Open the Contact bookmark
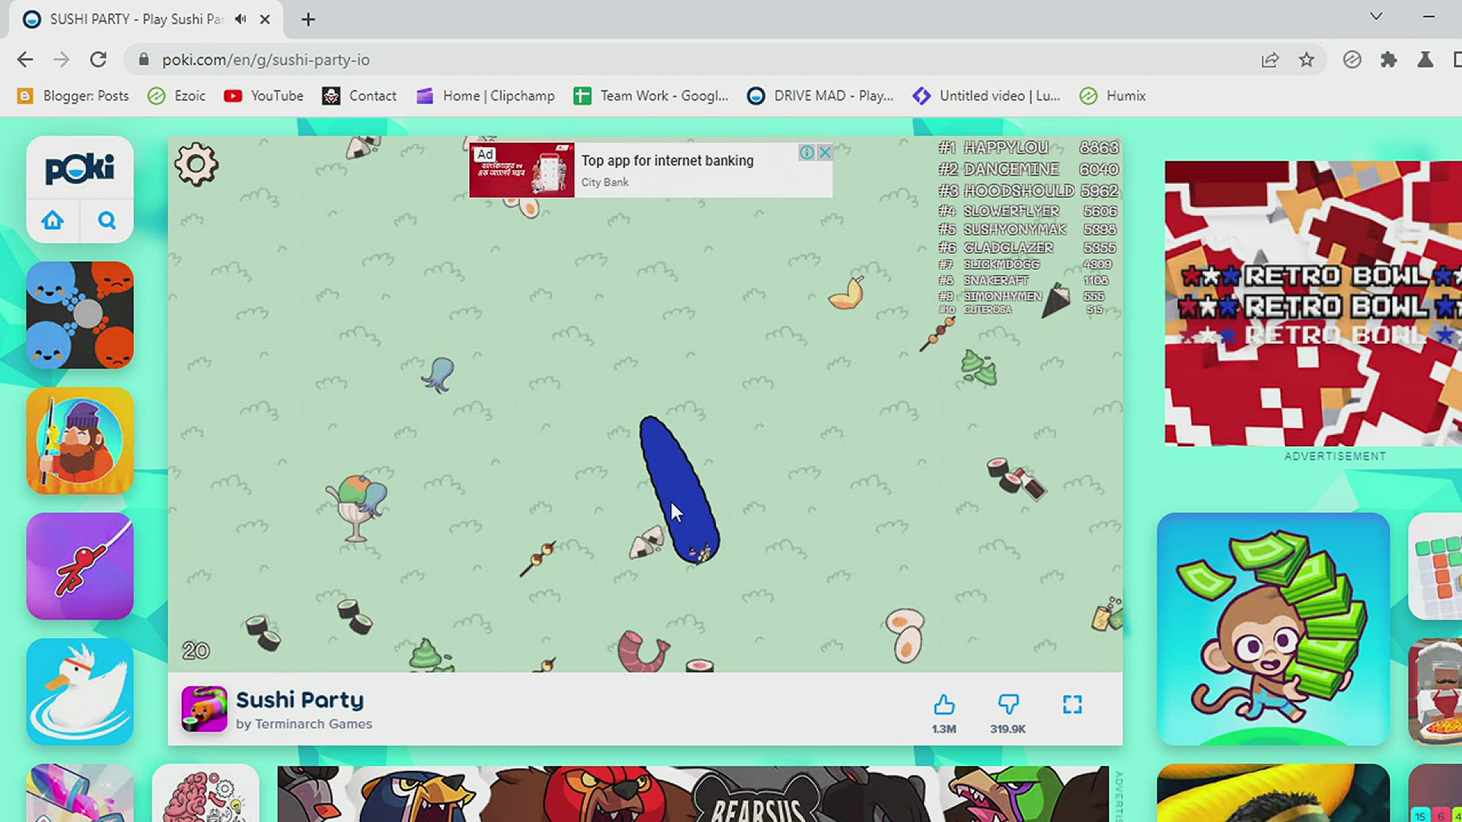 click(359, 96)
